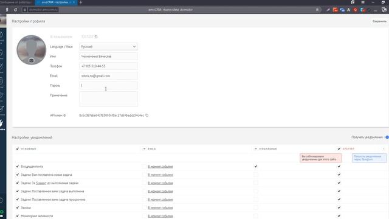
Task: Open a new browser tab with plus
Action: pos(81,2)
